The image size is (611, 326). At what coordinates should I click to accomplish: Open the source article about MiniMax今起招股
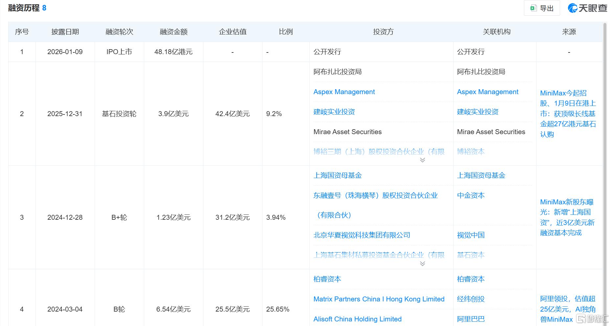tap(568, 114)
